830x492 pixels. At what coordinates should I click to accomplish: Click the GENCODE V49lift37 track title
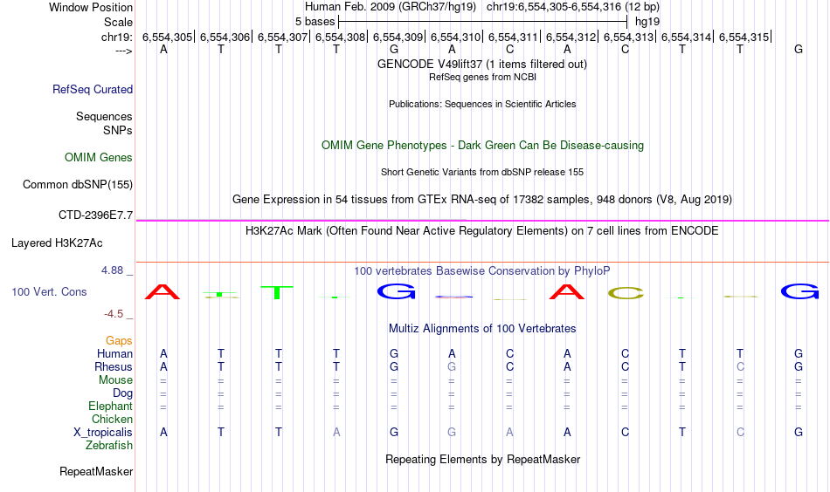click(x=481, y=64)
